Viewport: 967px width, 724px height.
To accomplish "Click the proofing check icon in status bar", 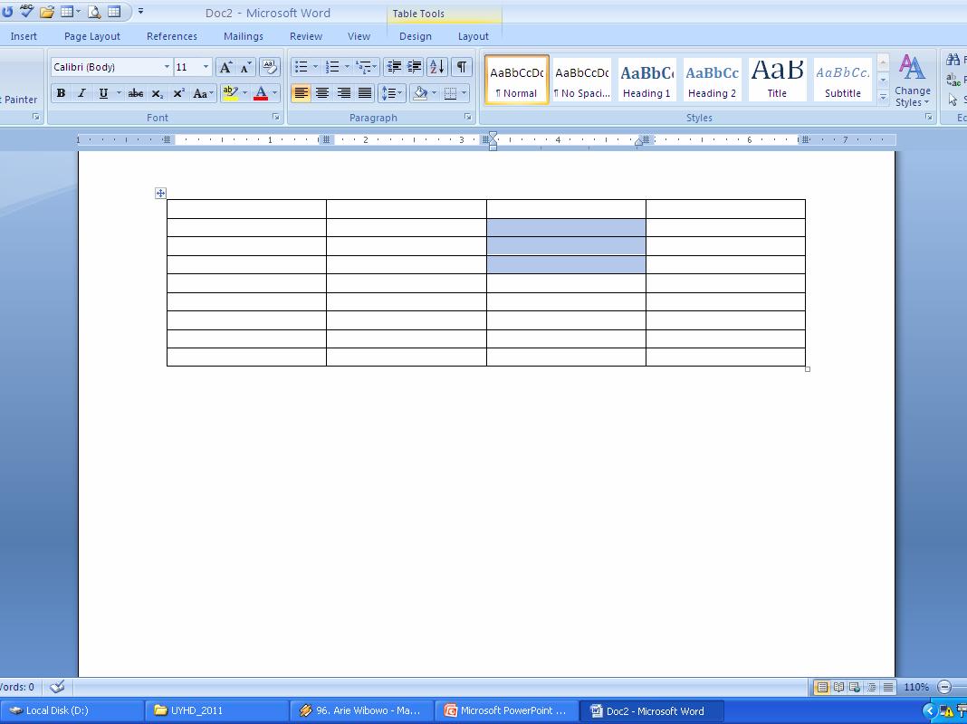I will 57,686.
